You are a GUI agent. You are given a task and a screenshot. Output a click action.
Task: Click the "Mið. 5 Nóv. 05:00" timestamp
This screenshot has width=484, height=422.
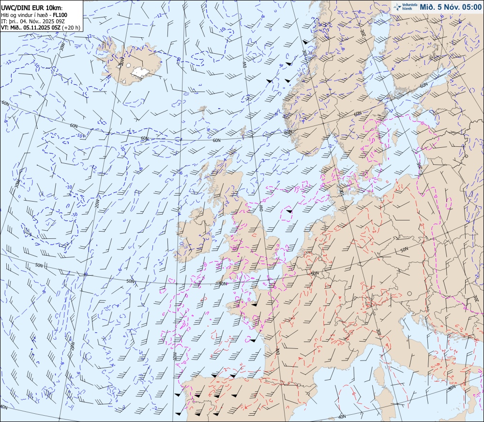click(x=450, y=7)
